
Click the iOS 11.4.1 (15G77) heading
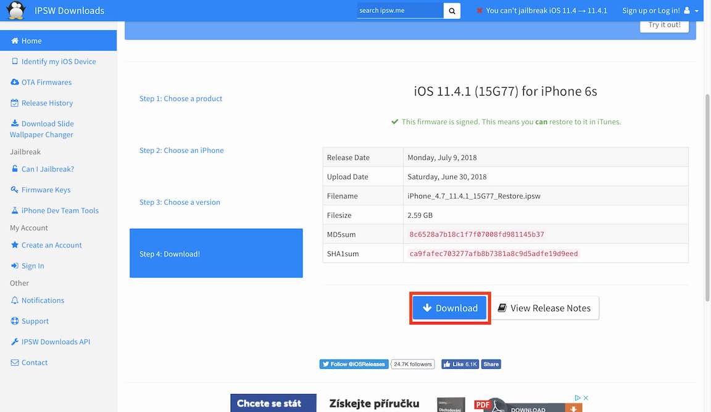(x=505, y=91)
